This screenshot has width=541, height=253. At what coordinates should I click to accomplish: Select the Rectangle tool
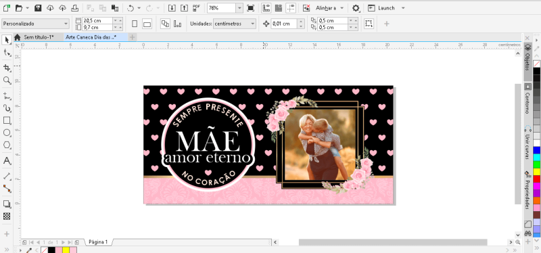(x=7, y=120)
